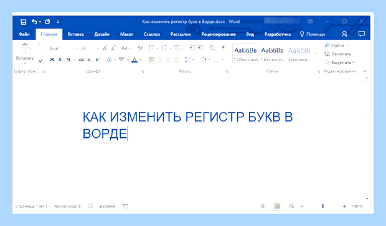This screenshot has height=226, width=386.
Task: Open the Aa change case menu
Action: 126,48
